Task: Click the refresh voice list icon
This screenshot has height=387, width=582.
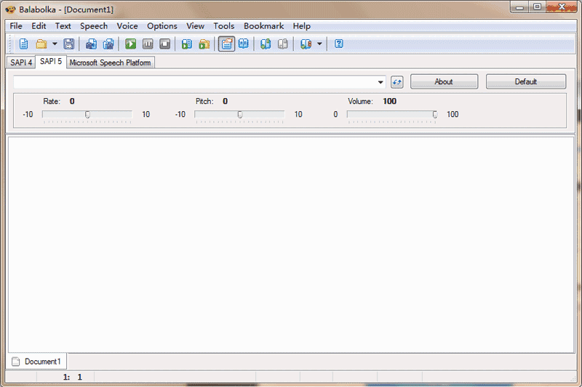Action: click(397, 82)
